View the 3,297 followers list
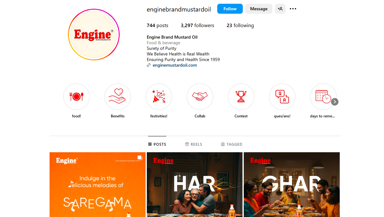384x217 pixels. pyautogui.click(x=197, y=26)
